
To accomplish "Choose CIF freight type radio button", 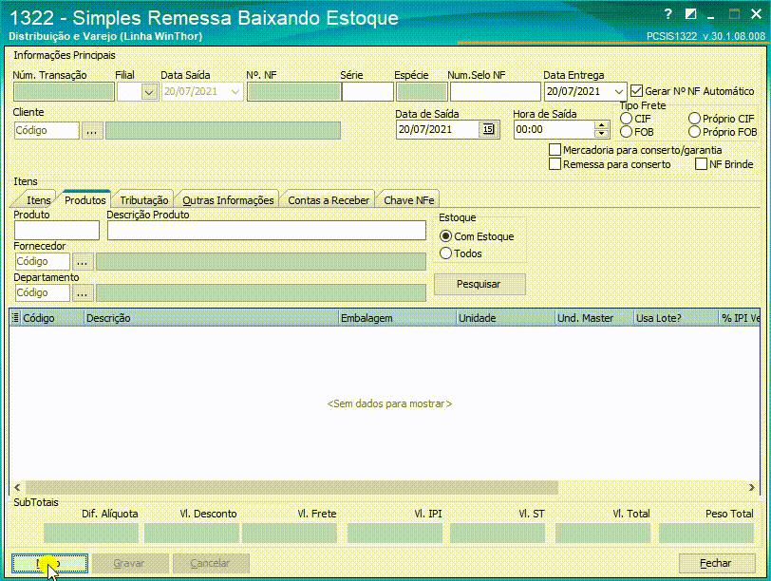I will (x=626, y=119).
